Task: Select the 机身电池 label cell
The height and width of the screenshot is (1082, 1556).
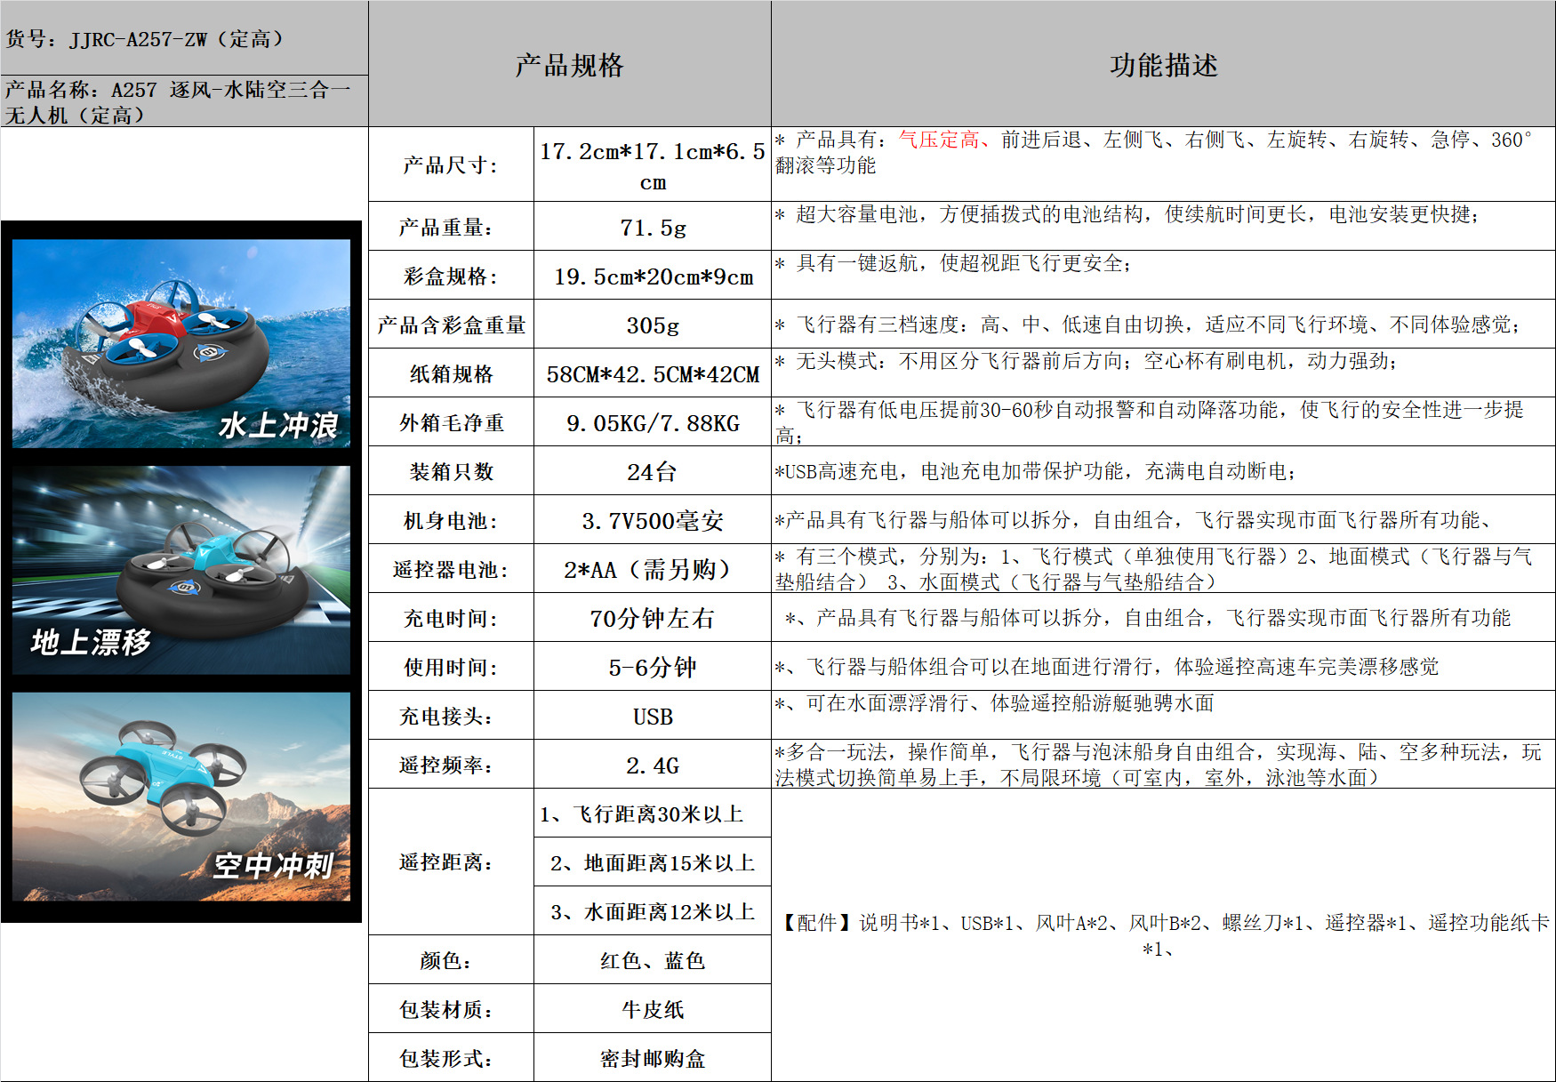Action: 451,520
